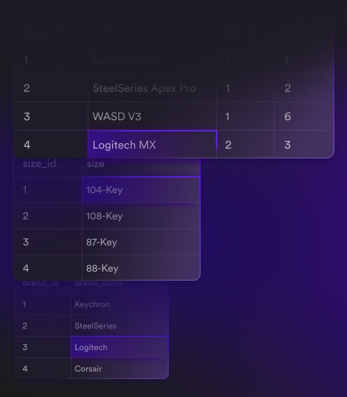The image size is (347, 397).
Task: Click brand value 6 in WASD V3 row
Action: click(288, 116)
